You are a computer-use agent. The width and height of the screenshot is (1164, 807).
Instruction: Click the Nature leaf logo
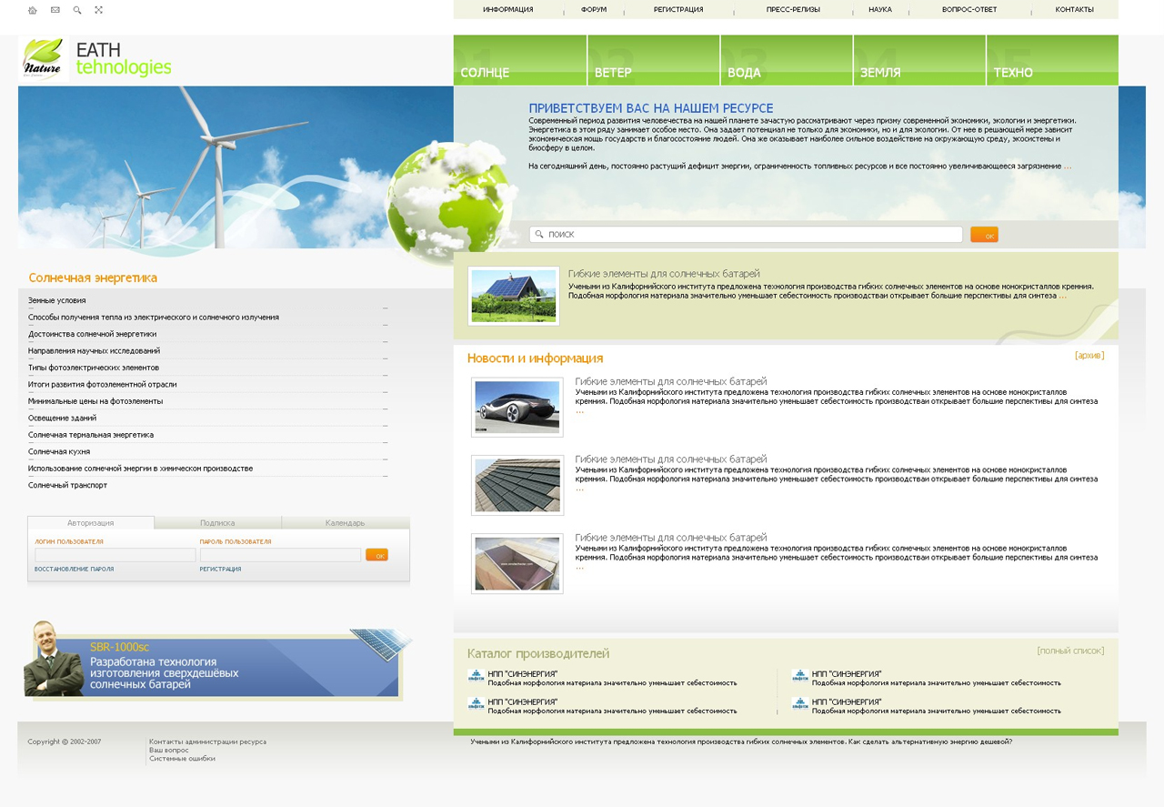point(43,59)
